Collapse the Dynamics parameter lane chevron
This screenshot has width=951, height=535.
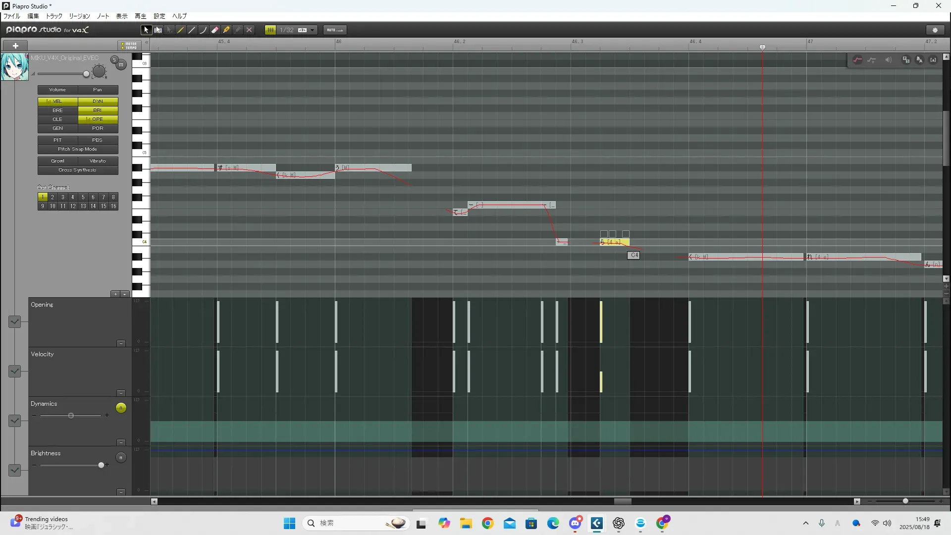(x=14, y=421)
